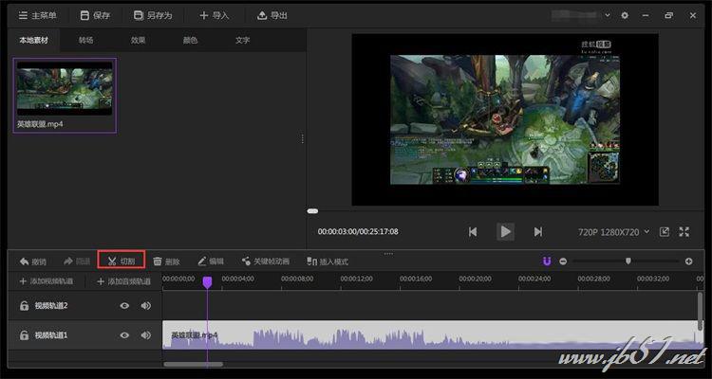The height and width of the screenshot is (379, 712).
Task: Unlock the 视频轨道1 lock icon
Action: 24,335
